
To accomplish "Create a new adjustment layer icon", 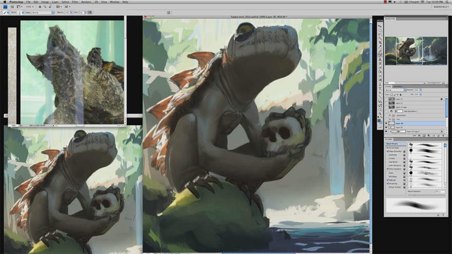I will tap(429, 135).
